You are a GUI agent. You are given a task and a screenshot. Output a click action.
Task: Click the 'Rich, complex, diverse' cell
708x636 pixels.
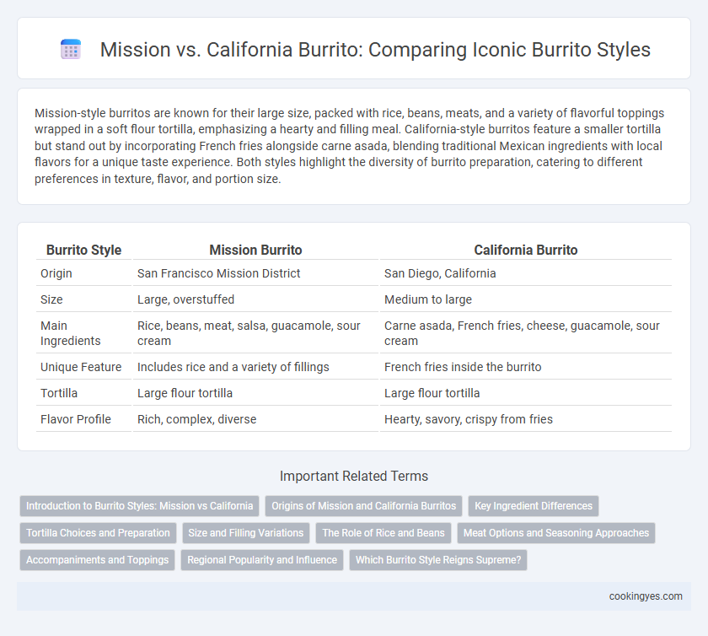click(x=255, y=419)
